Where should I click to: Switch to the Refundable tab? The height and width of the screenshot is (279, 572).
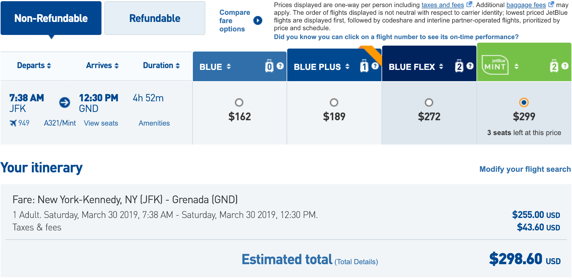(155, 18)
